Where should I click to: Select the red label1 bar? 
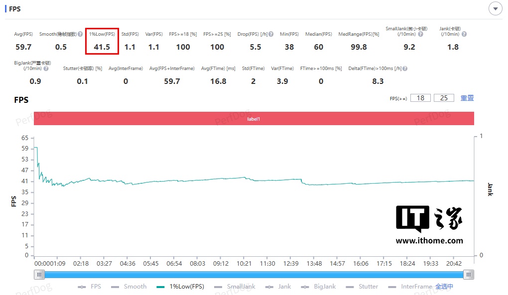pyautogui.click(x=254, y=119)
